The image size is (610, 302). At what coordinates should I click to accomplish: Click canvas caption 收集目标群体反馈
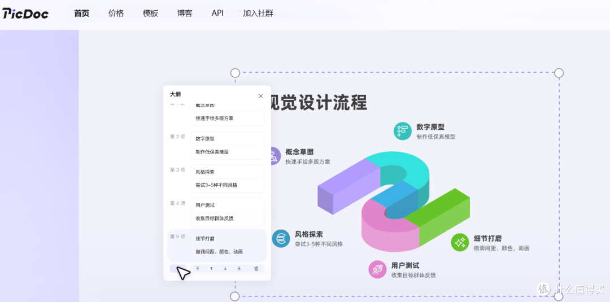[413, 275]
